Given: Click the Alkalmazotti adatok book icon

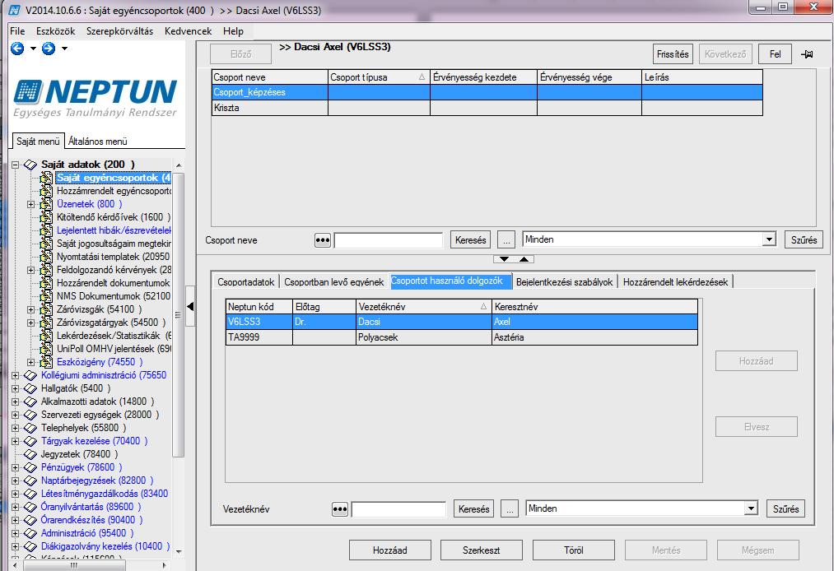Looking at the screenshot, I should click(x=30, y=402).
